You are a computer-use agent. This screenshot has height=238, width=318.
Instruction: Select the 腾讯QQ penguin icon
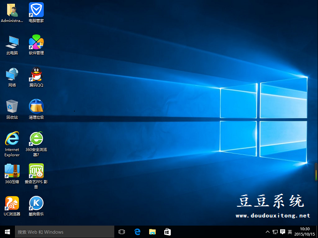tap(36, 74)
